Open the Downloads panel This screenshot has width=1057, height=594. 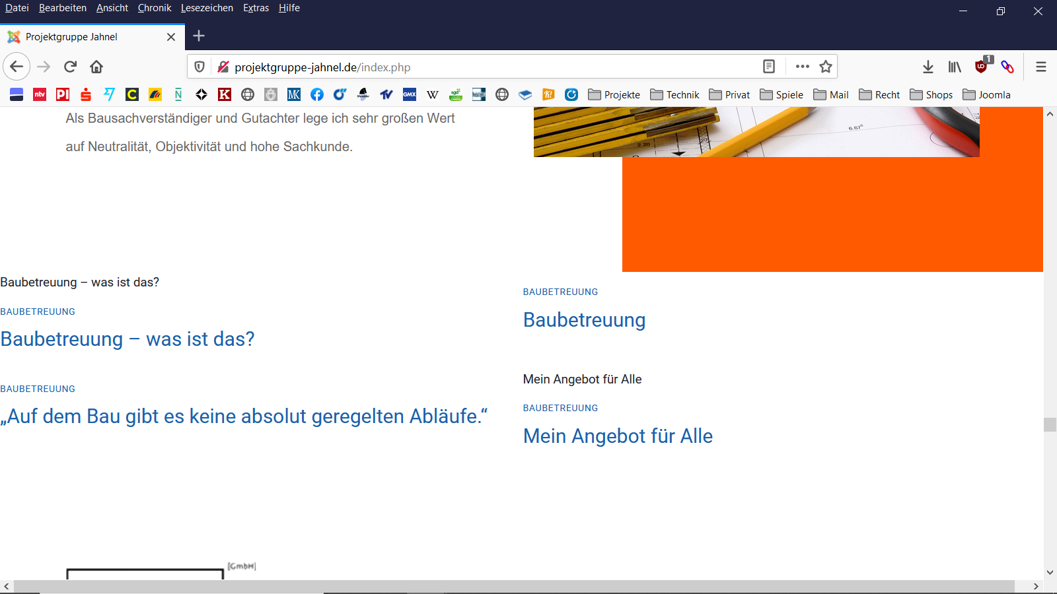(x=928, y=67)
